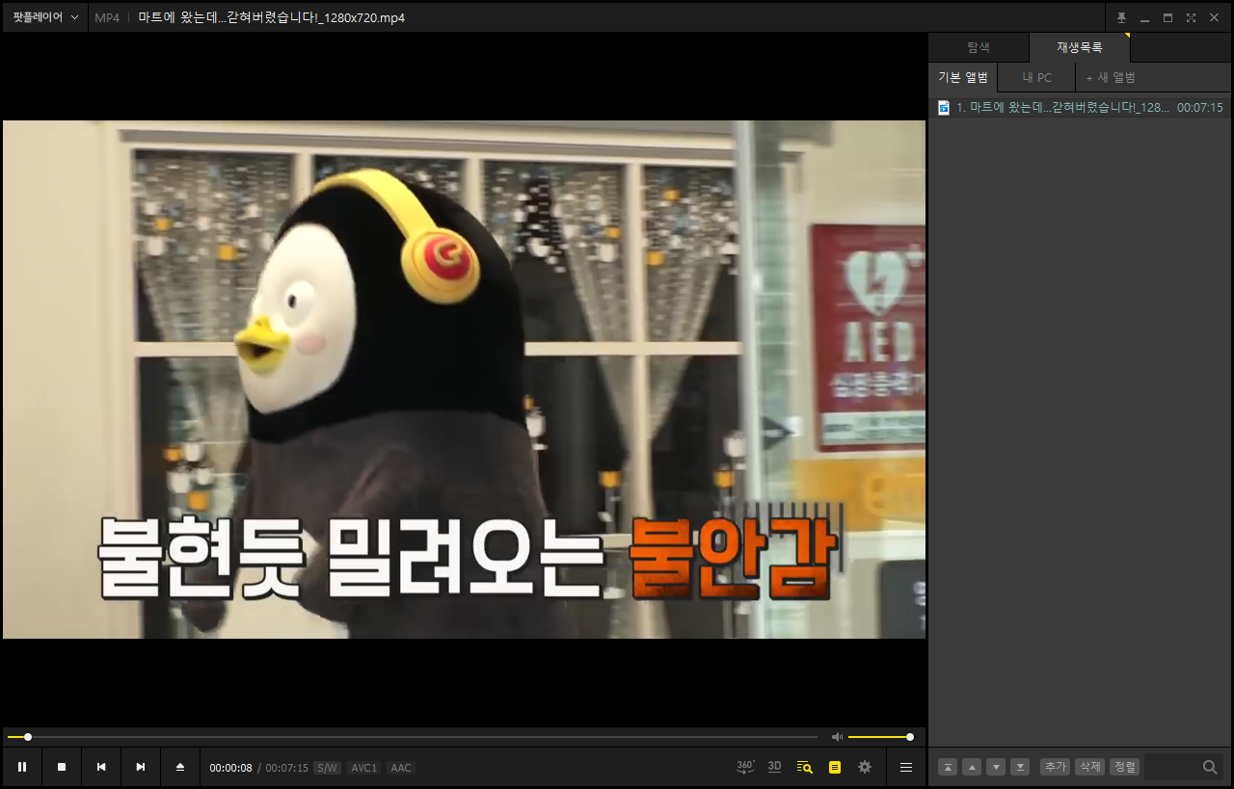This screenshot has width=1234, height=789.
Task: Stop the video playback
Action: 62,767
